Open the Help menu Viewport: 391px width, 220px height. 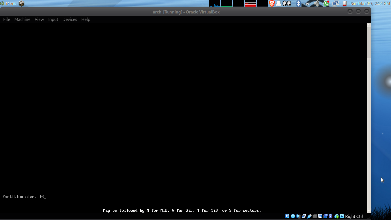[86, 19]
